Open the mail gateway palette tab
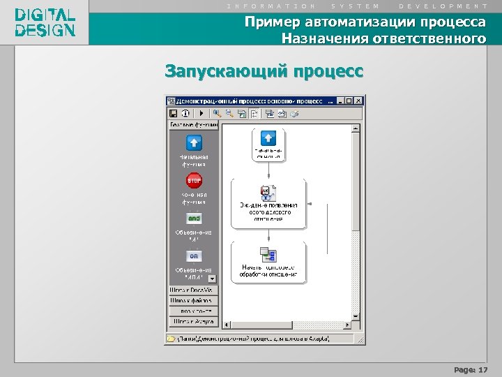This screenshot has width=502, height=377. coord(193,311)
